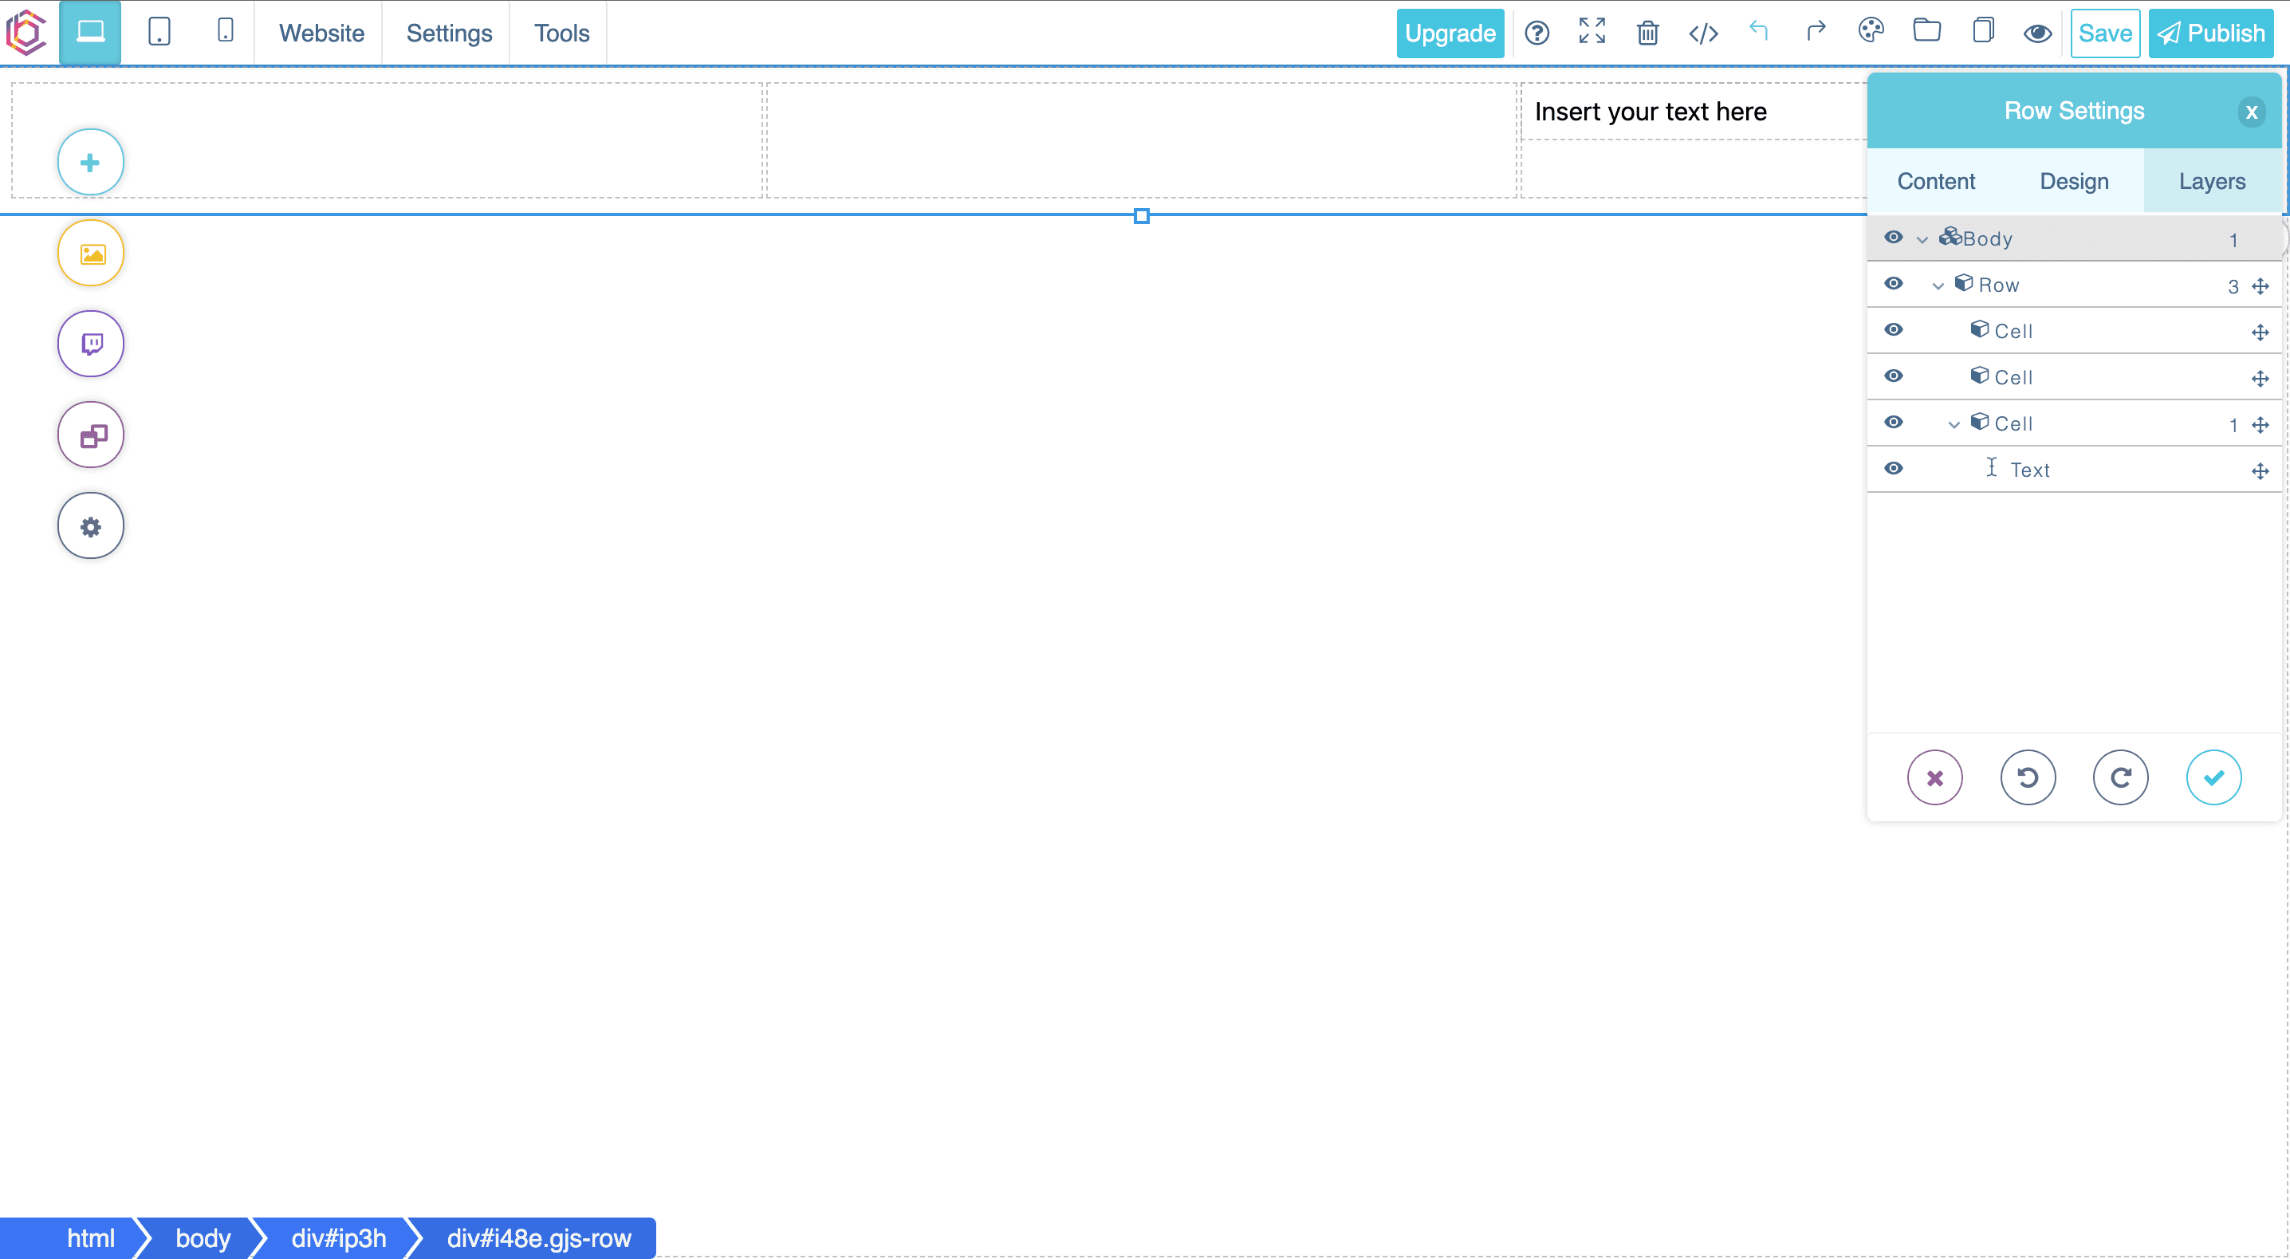Select the Text layer in Layers panel
This screenshot has width=2290, height=1259.
pyautogui.click(x=2031, y=468)
